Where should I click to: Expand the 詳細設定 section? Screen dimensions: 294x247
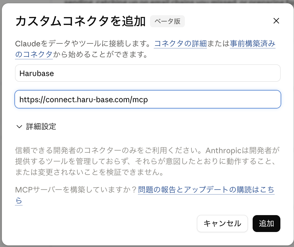(x=36, y=126)
